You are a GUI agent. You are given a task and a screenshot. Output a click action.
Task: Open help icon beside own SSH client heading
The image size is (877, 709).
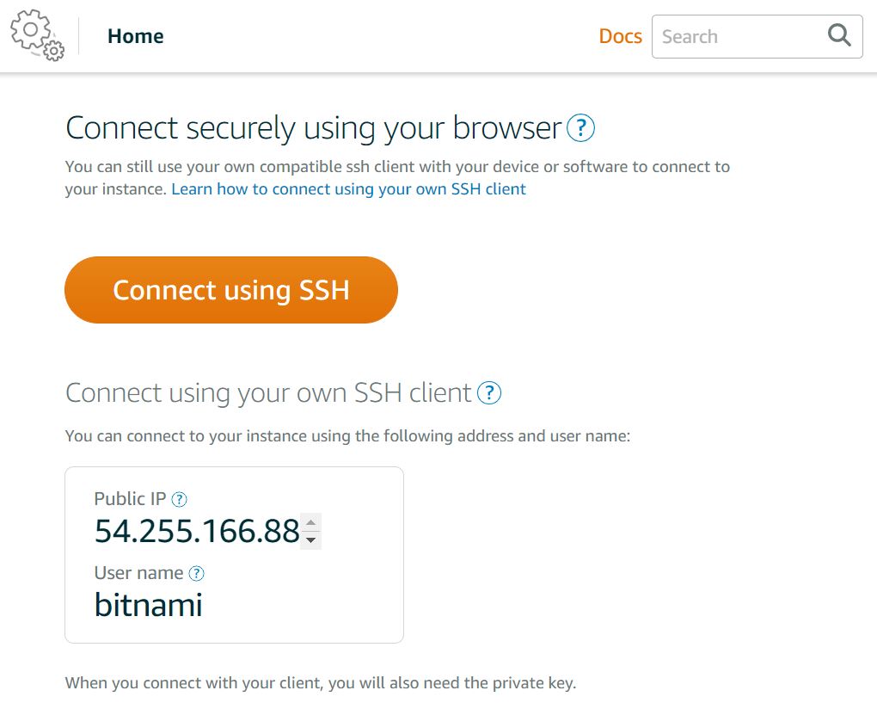pos(489,393)
